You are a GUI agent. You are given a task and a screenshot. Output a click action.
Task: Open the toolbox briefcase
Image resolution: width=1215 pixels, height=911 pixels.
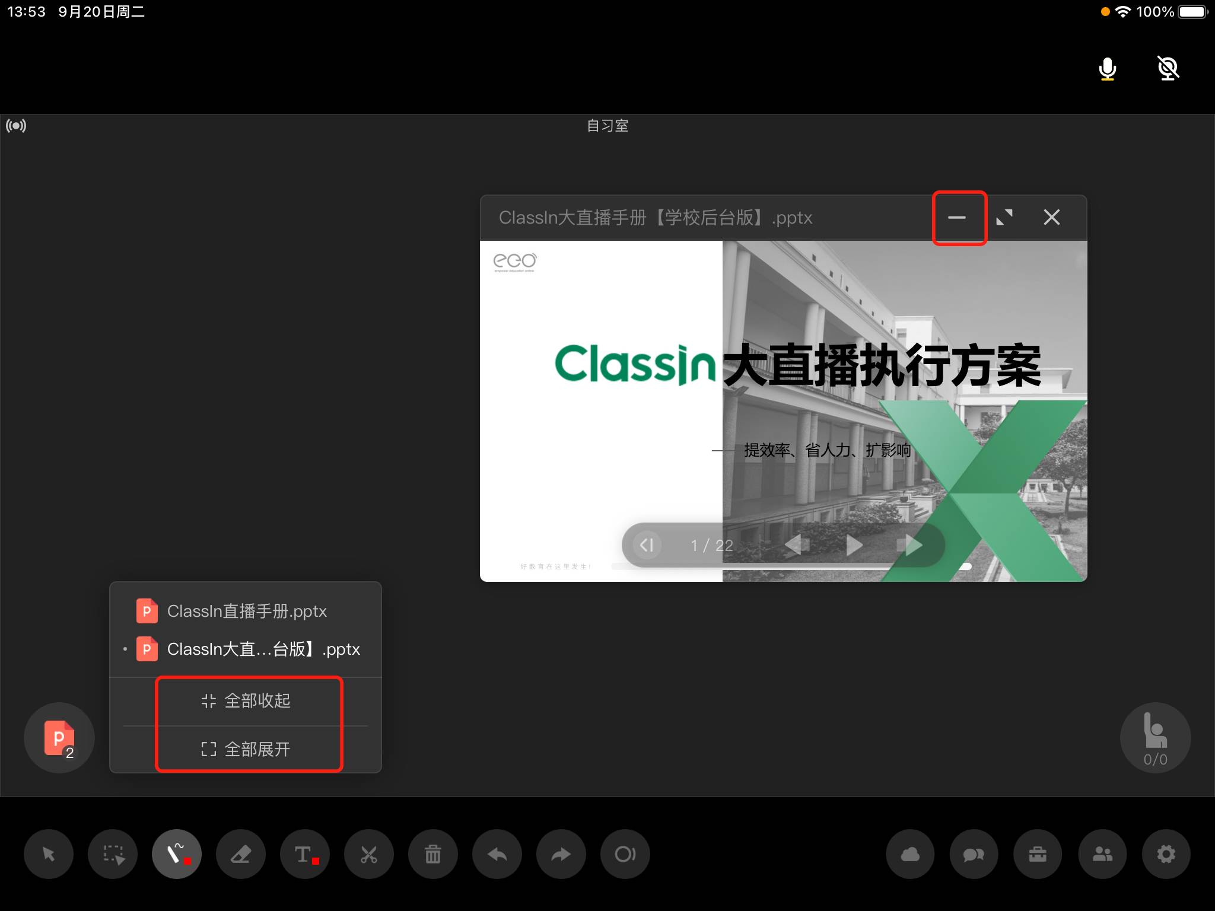point(1038,854)
